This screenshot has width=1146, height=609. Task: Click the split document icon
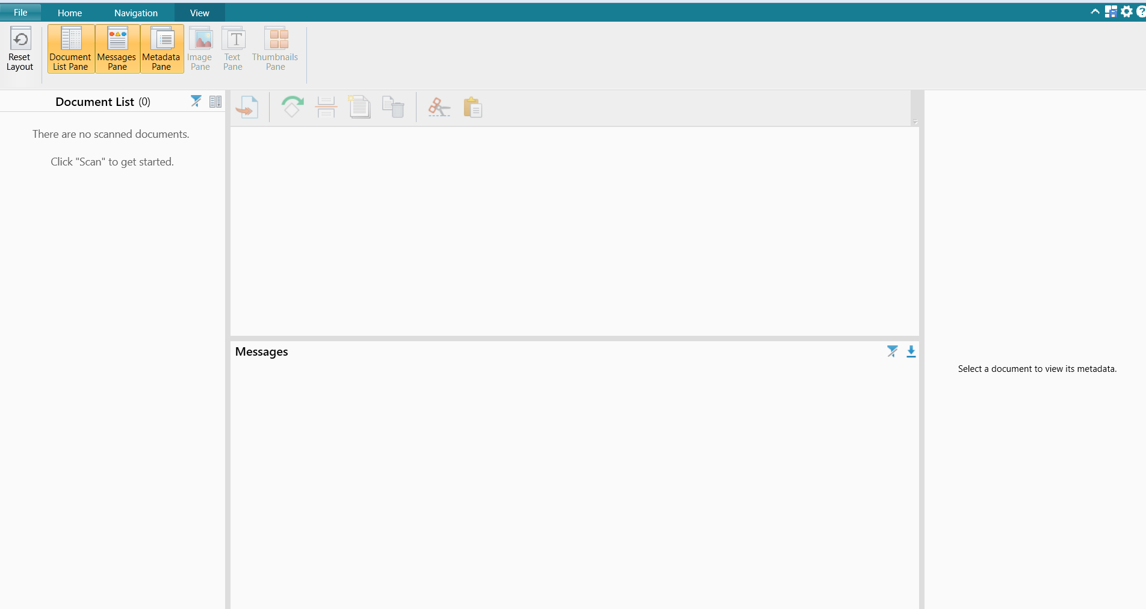pos(326,107)
